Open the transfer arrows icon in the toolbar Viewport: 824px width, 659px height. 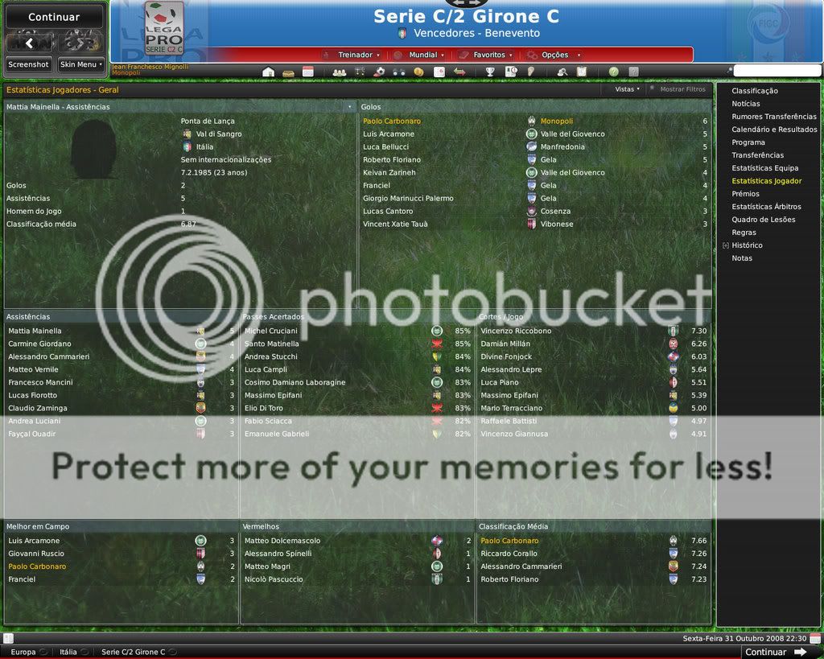459,72
